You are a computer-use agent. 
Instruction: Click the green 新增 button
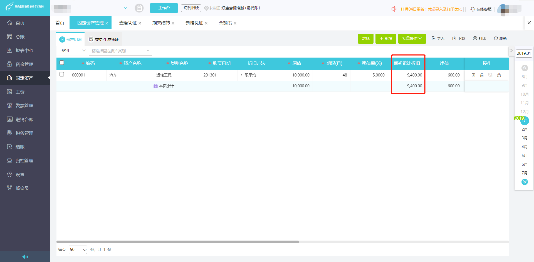(x=386, y=38)
